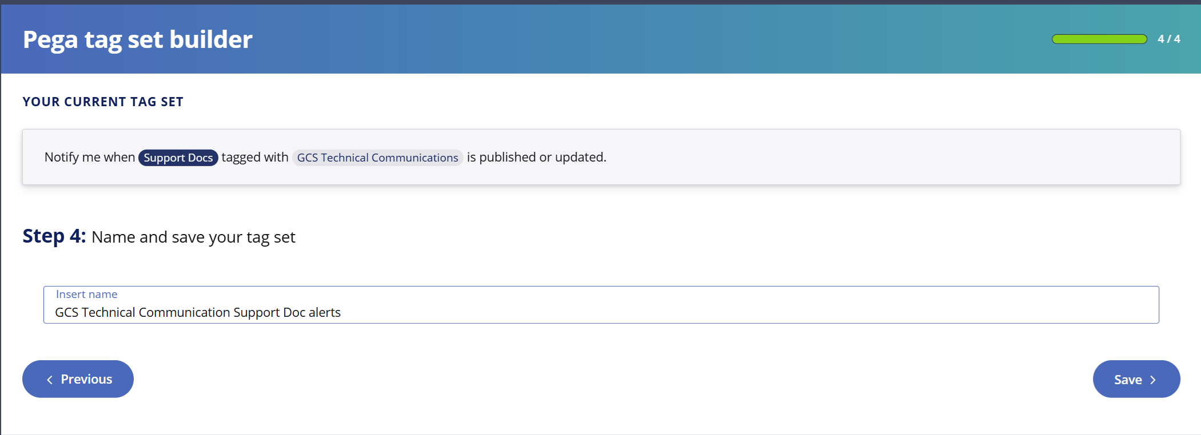Select the Support Docs tag pill
Viewport: 1201px width, 435px height.
point(178,158)
